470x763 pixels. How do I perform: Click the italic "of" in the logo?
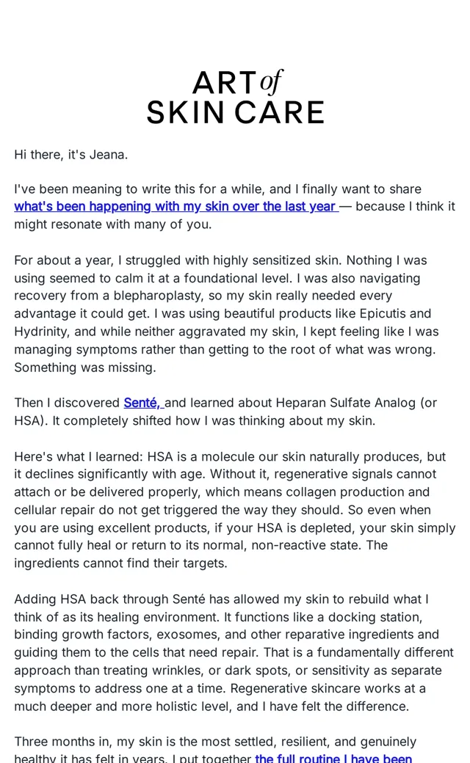(271, 81)
